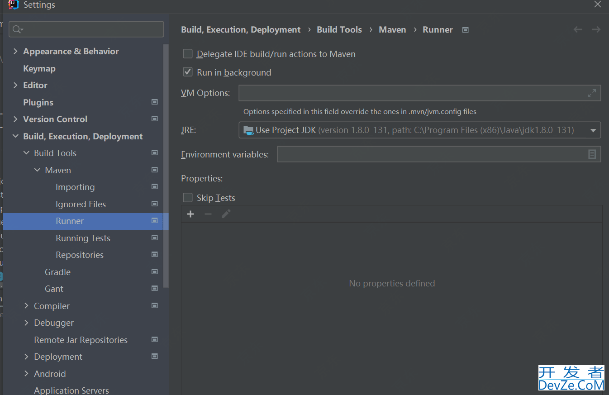Select Ignored Files under Maven
This screenshot has height=395, width=609.
pyautogui.click(x=81, y=204)
